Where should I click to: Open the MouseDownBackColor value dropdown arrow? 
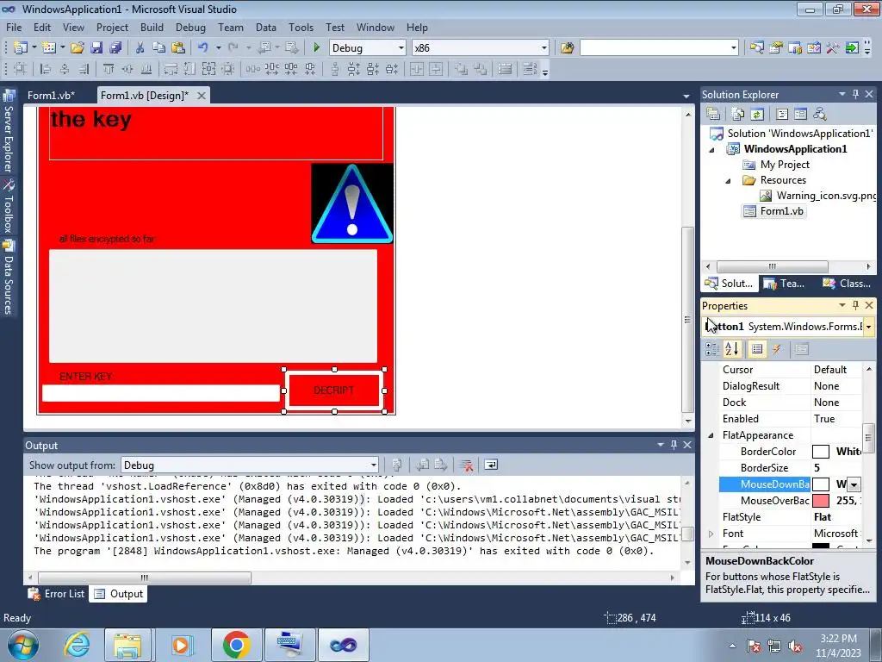[854, 484]
